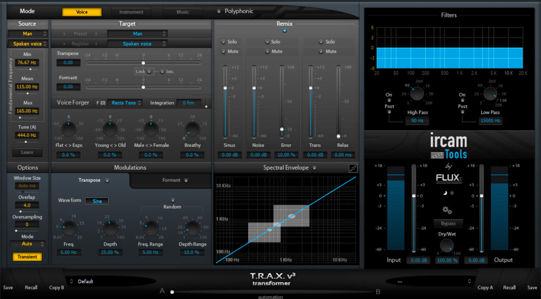The height and width of the screenshot is (299, 541).
Task: Toggle the Random modulation option
Action: coord(173,200)
